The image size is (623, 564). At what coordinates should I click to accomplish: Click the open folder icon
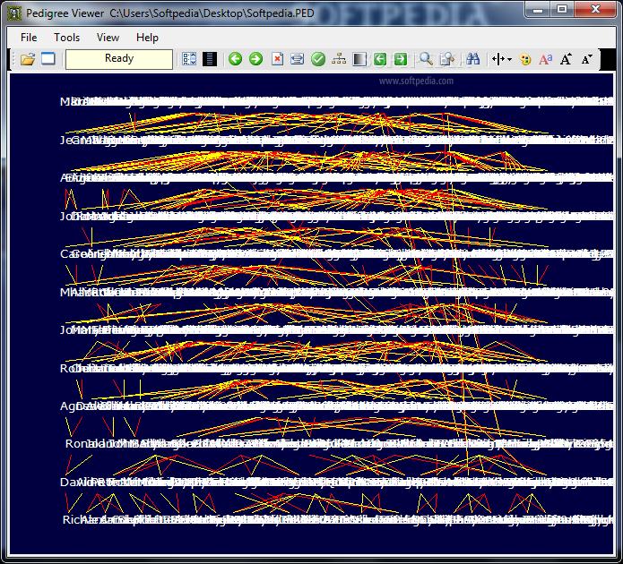click(28, 59)
